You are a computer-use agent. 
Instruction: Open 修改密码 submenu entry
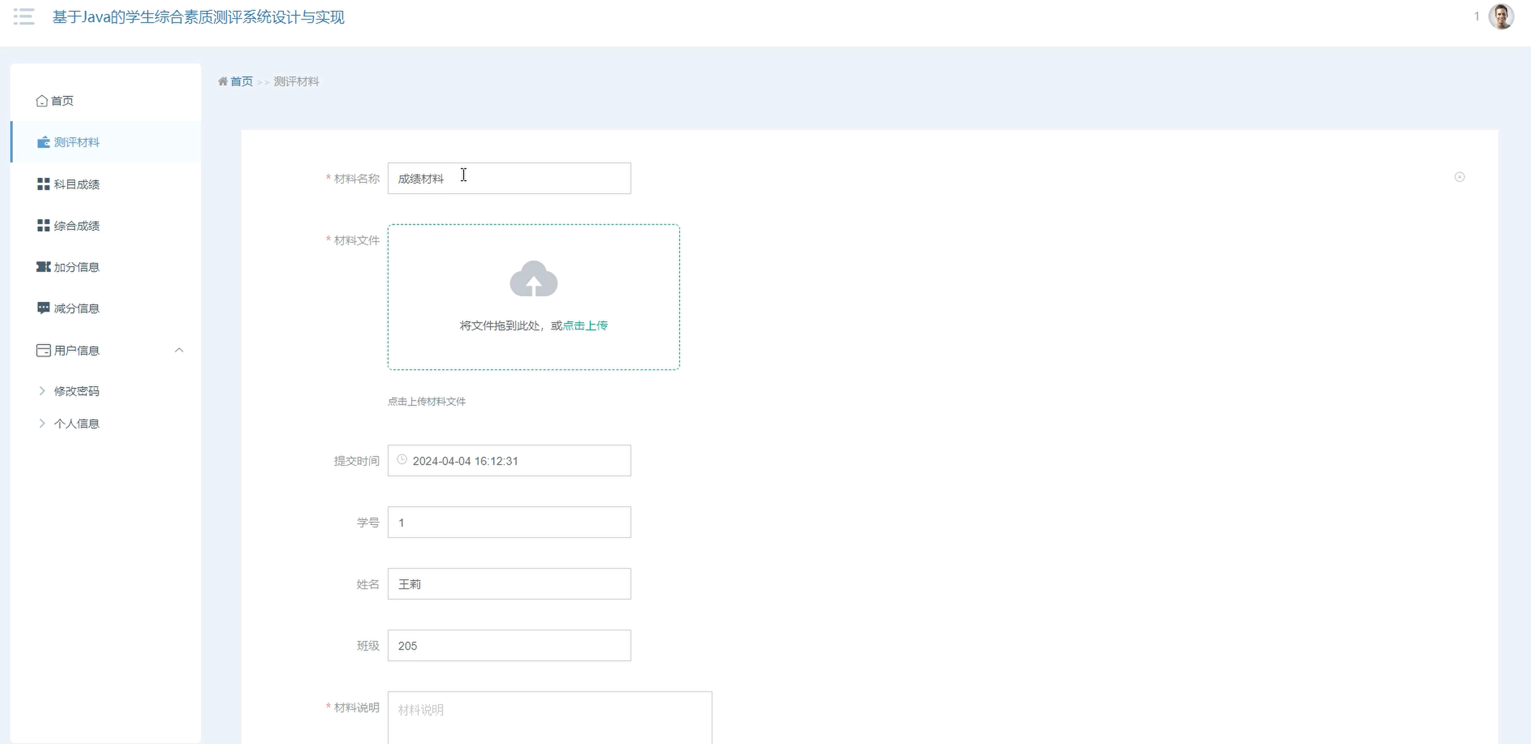coord(106,391)
